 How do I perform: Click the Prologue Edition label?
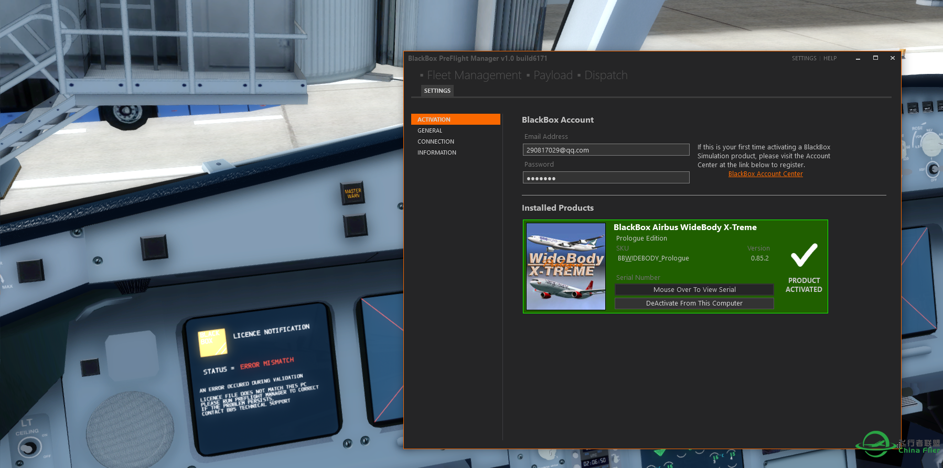(x=641, y=238)
